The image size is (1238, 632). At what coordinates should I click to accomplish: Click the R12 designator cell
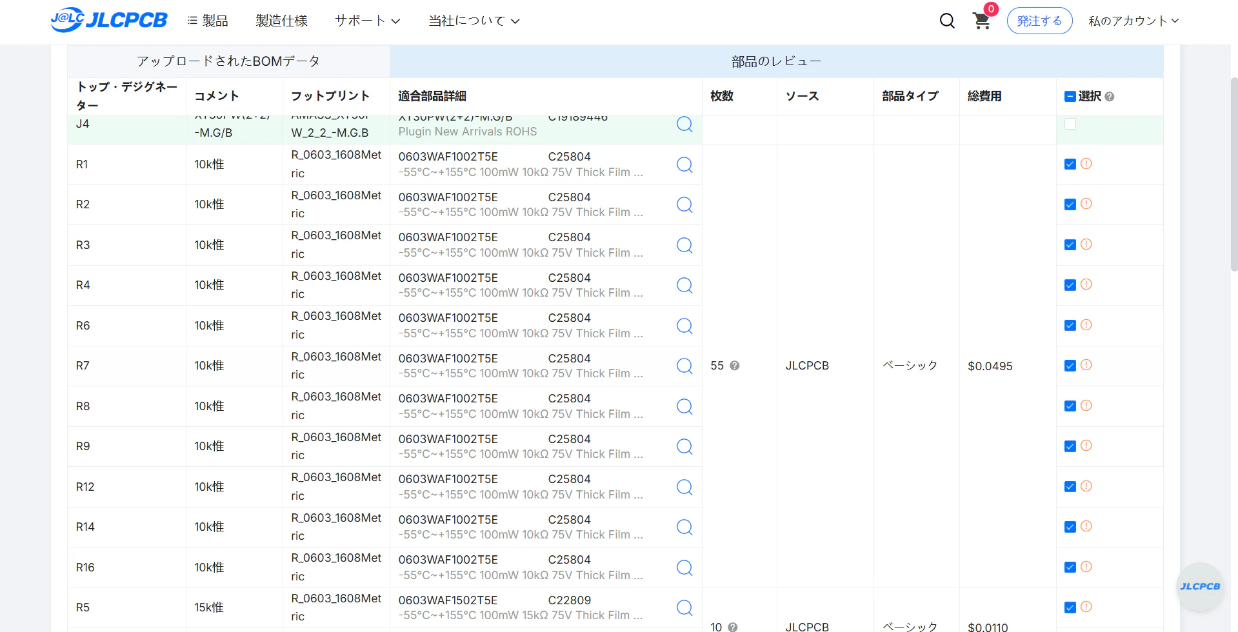point(126,487)
